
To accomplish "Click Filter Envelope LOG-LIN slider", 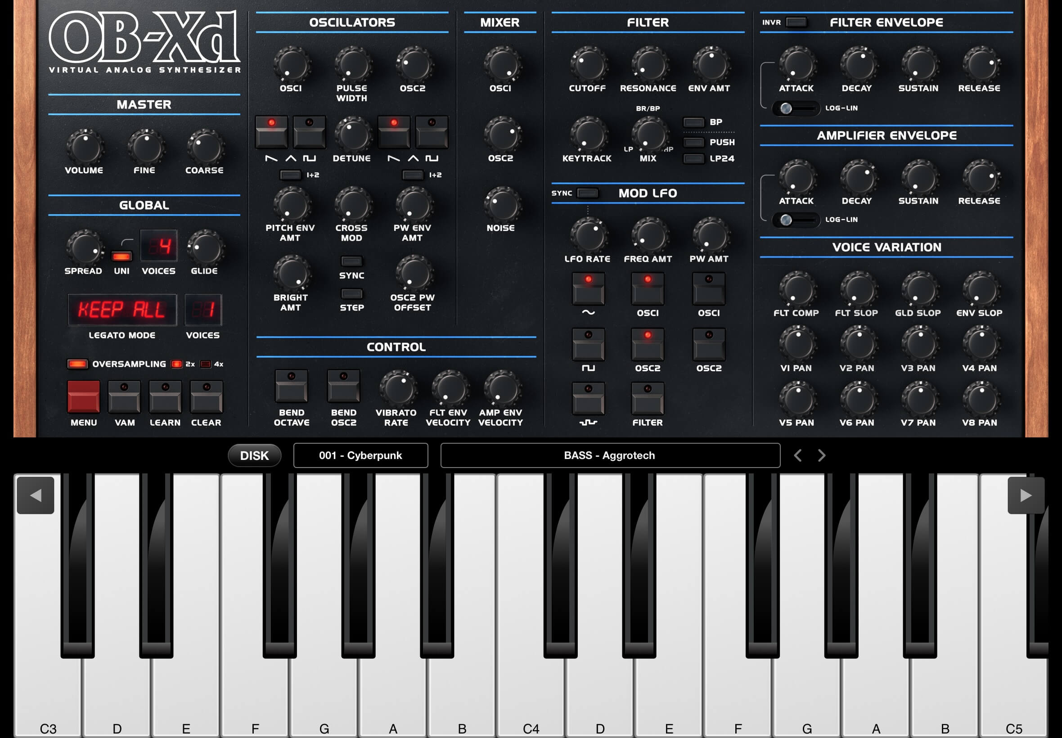I will pyautogui.click(x=796, y=108).
